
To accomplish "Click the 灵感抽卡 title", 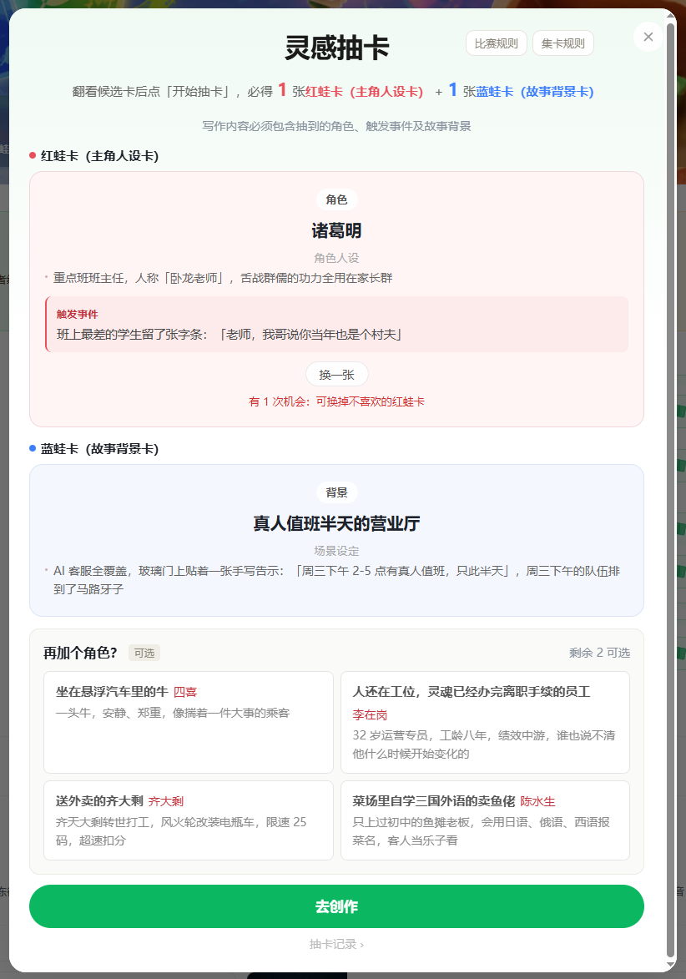I will coord(337,48).
